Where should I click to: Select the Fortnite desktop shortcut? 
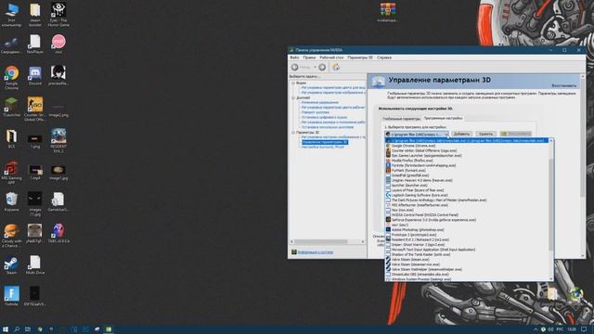[11, 296]
